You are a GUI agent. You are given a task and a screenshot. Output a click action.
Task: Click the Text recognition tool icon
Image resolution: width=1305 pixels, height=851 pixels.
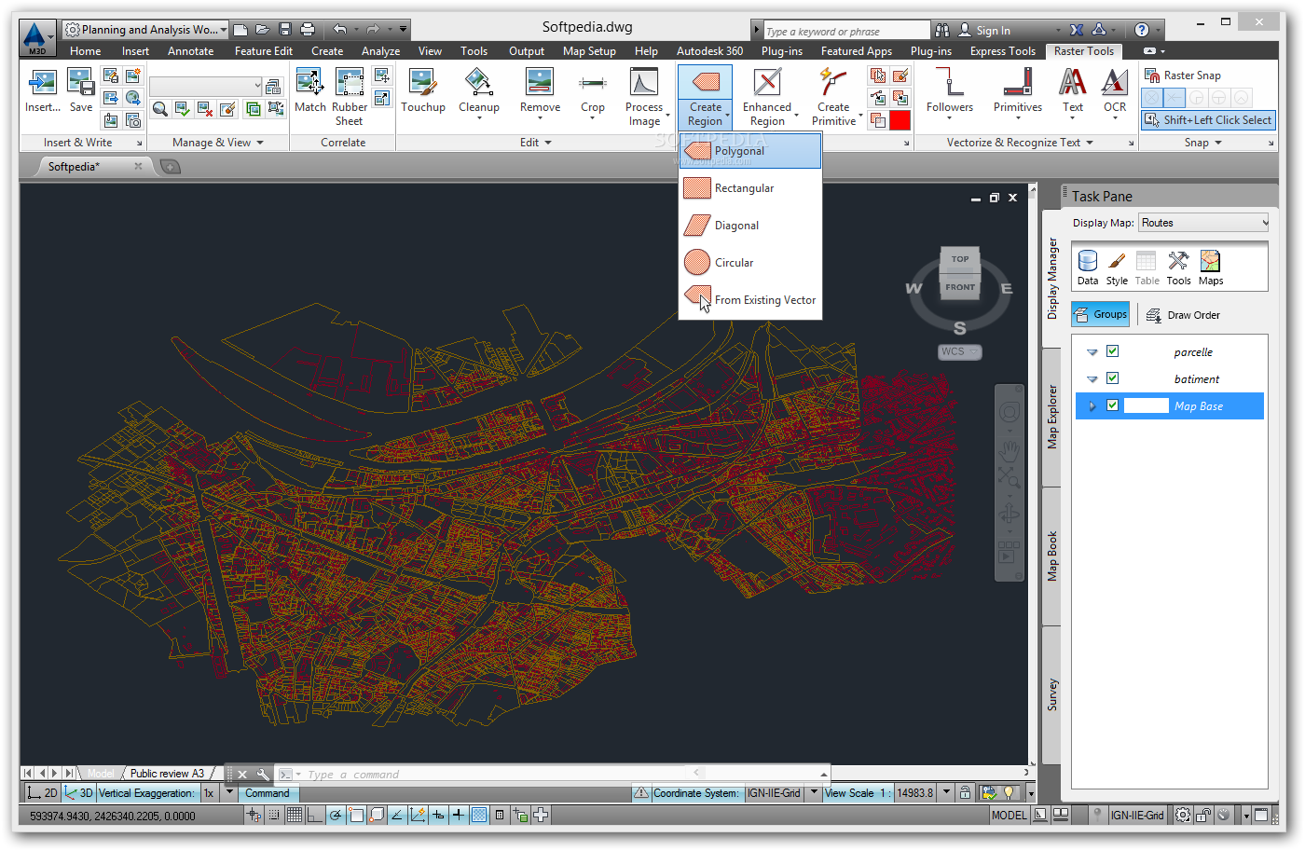click(x=1073, y=83)
